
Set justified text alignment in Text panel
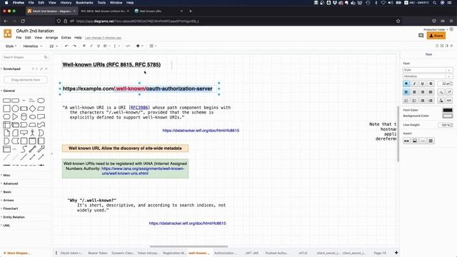point(431,92)
